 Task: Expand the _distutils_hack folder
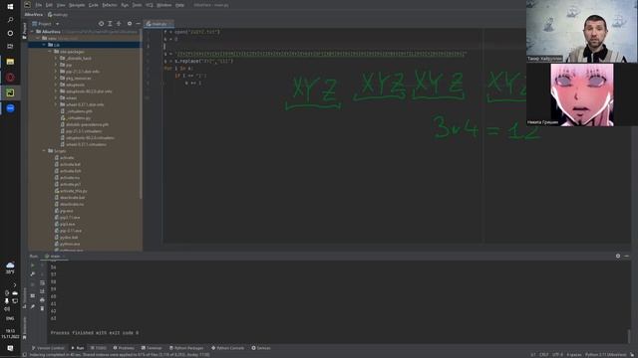click(x=56, y=58)
